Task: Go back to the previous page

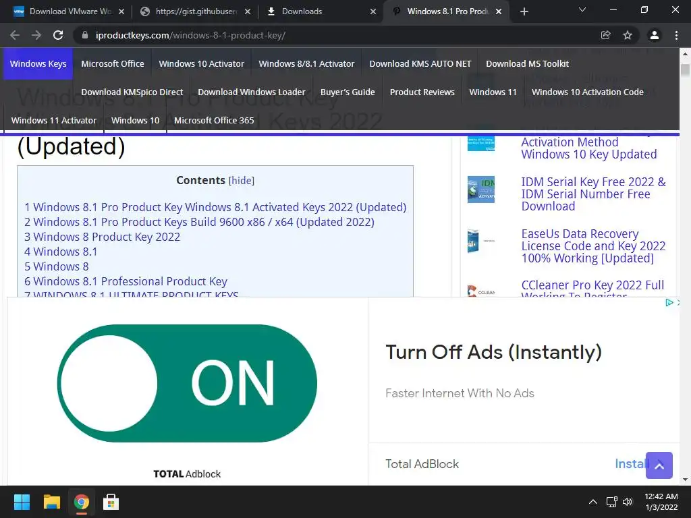Action: coord(15,35)
